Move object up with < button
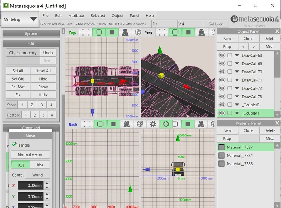 click(x=243, y=46)
